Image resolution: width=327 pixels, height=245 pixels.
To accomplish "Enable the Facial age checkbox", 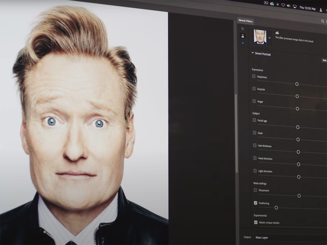I will [254, 120].
